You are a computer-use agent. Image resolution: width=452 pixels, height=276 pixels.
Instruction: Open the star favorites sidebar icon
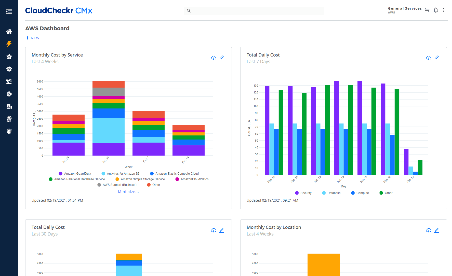[x=9, y=57]
